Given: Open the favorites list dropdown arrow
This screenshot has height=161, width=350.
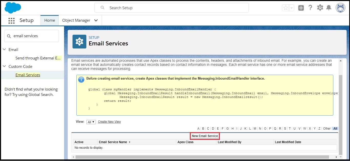Looking at the screenshot, I should (x=292, y=8).
